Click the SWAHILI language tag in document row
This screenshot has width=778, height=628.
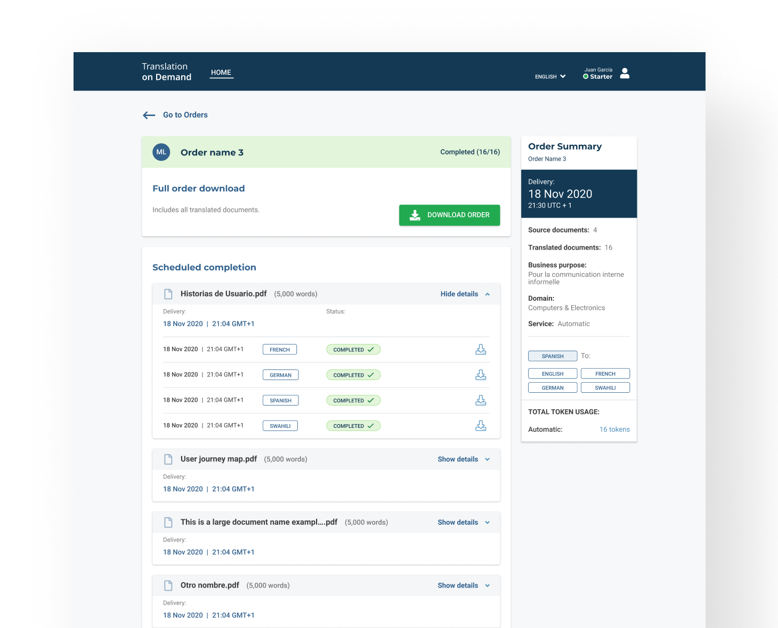(x=280, y=426)
